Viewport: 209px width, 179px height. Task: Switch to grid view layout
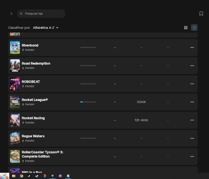(186, 28)
